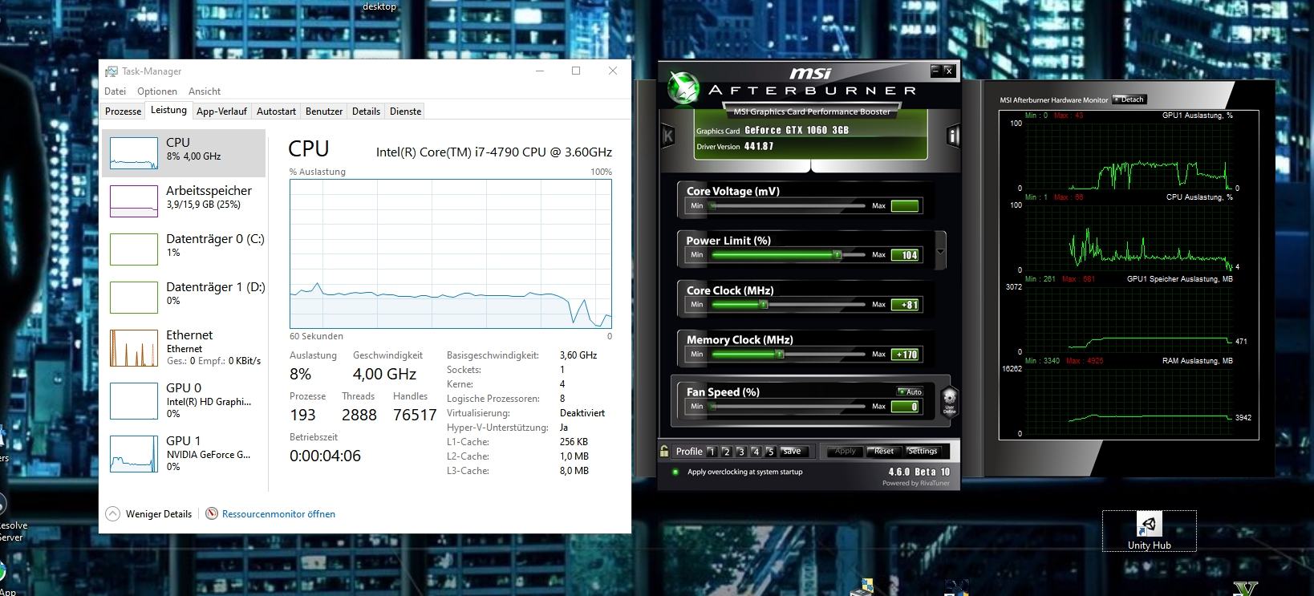Click the Core Voltage value field
Viewport: 1314px width, 596px height.
point(905,205)
